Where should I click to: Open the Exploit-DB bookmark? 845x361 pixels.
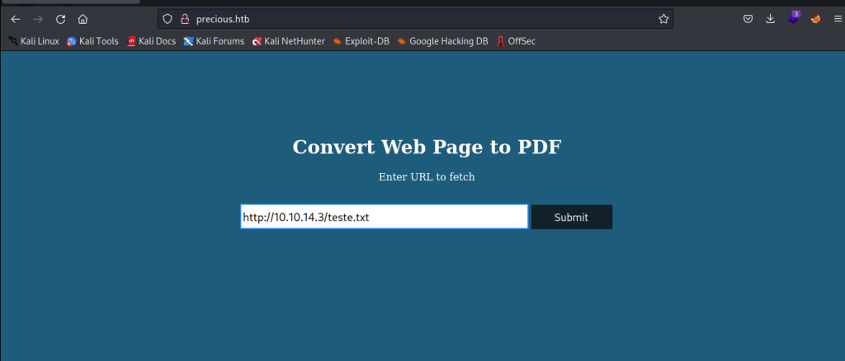pos(361,41)
